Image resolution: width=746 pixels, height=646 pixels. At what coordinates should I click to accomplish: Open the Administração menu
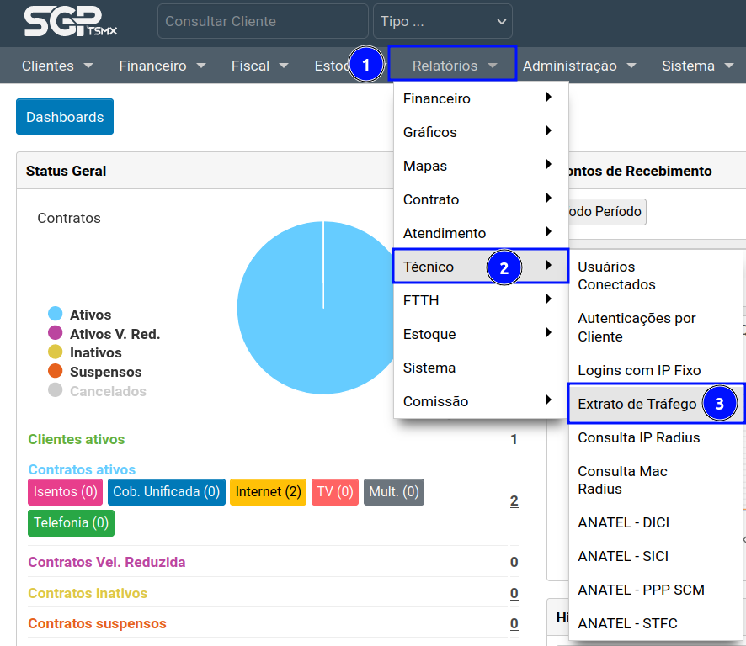pos(578,66)
